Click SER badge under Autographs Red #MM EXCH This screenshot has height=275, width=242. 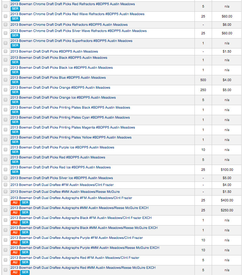coord(25,272)
